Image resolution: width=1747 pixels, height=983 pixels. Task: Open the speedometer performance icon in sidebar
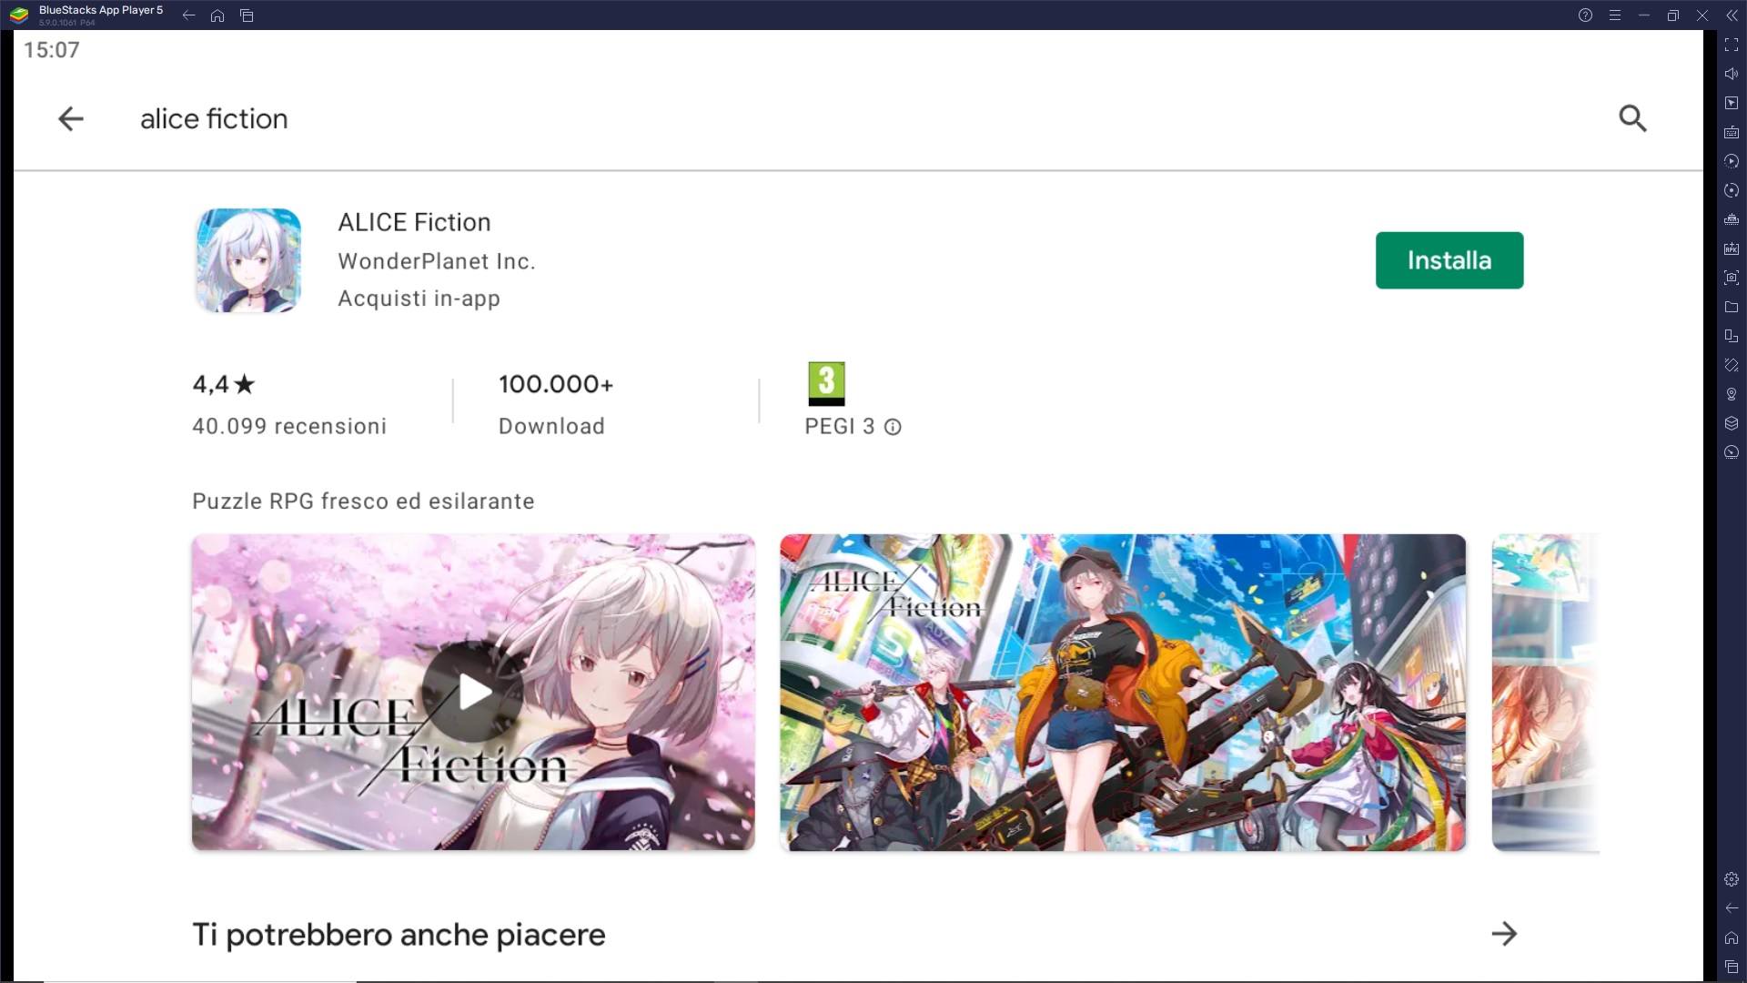1732,452
